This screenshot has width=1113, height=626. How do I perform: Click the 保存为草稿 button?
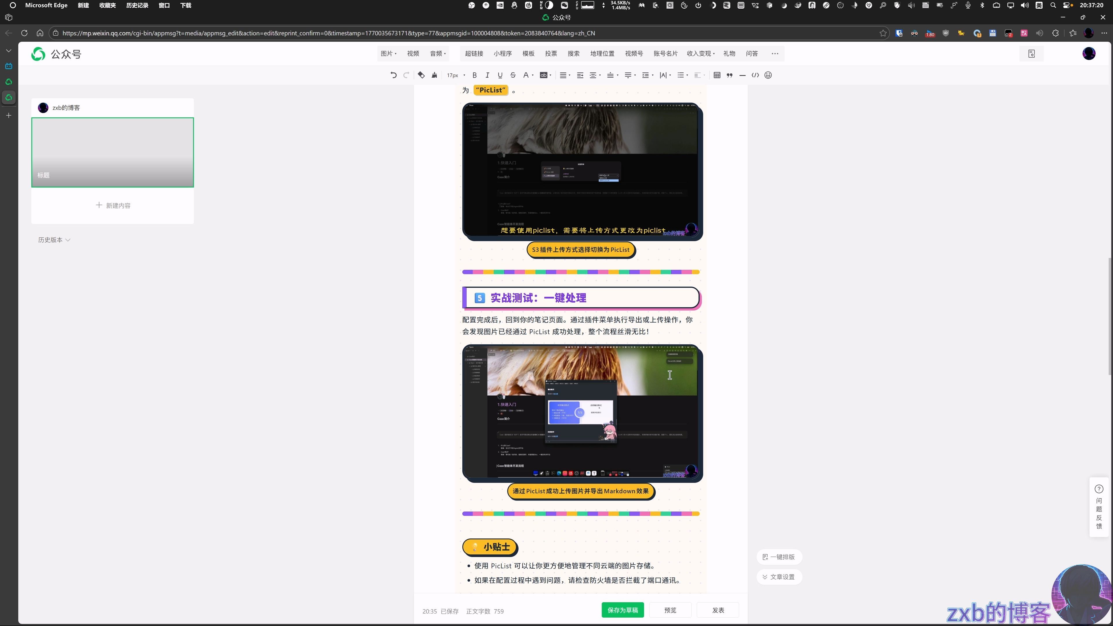(623, 610)
